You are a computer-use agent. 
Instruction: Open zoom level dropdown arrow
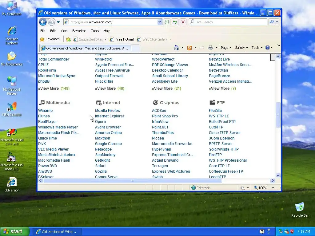click(x=273, y=188)
